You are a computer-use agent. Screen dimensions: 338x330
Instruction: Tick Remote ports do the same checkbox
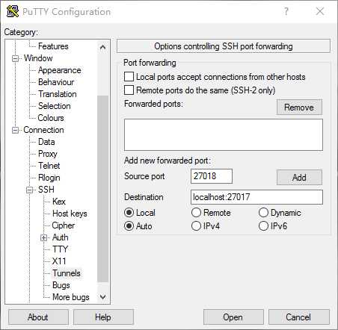pos(129,90)
